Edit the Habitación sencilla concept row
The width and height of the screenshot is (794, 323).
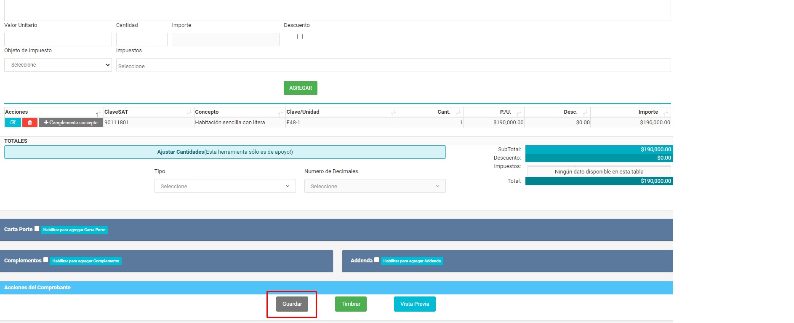pos(13,123)
